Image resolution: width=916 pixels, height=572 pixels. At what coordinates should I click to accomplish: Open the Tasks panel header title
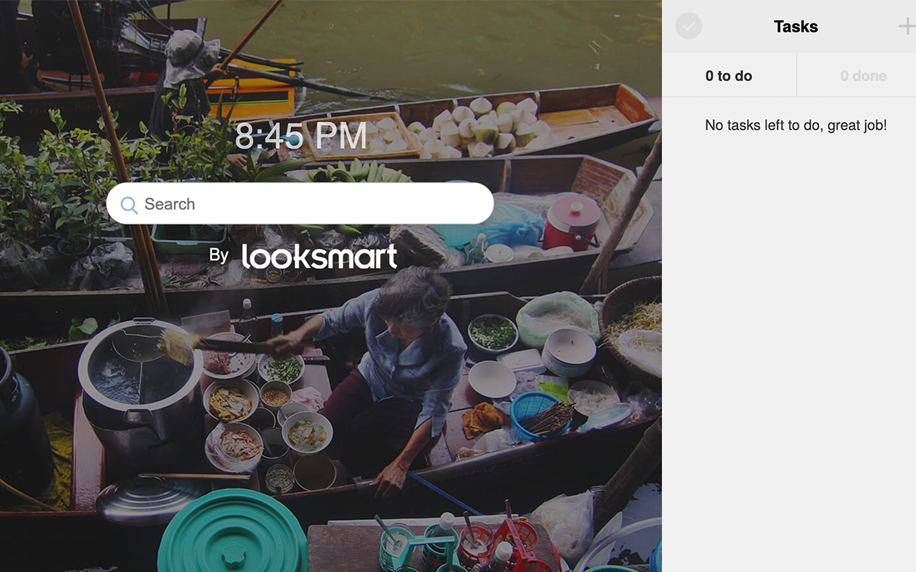coord(796,26)
